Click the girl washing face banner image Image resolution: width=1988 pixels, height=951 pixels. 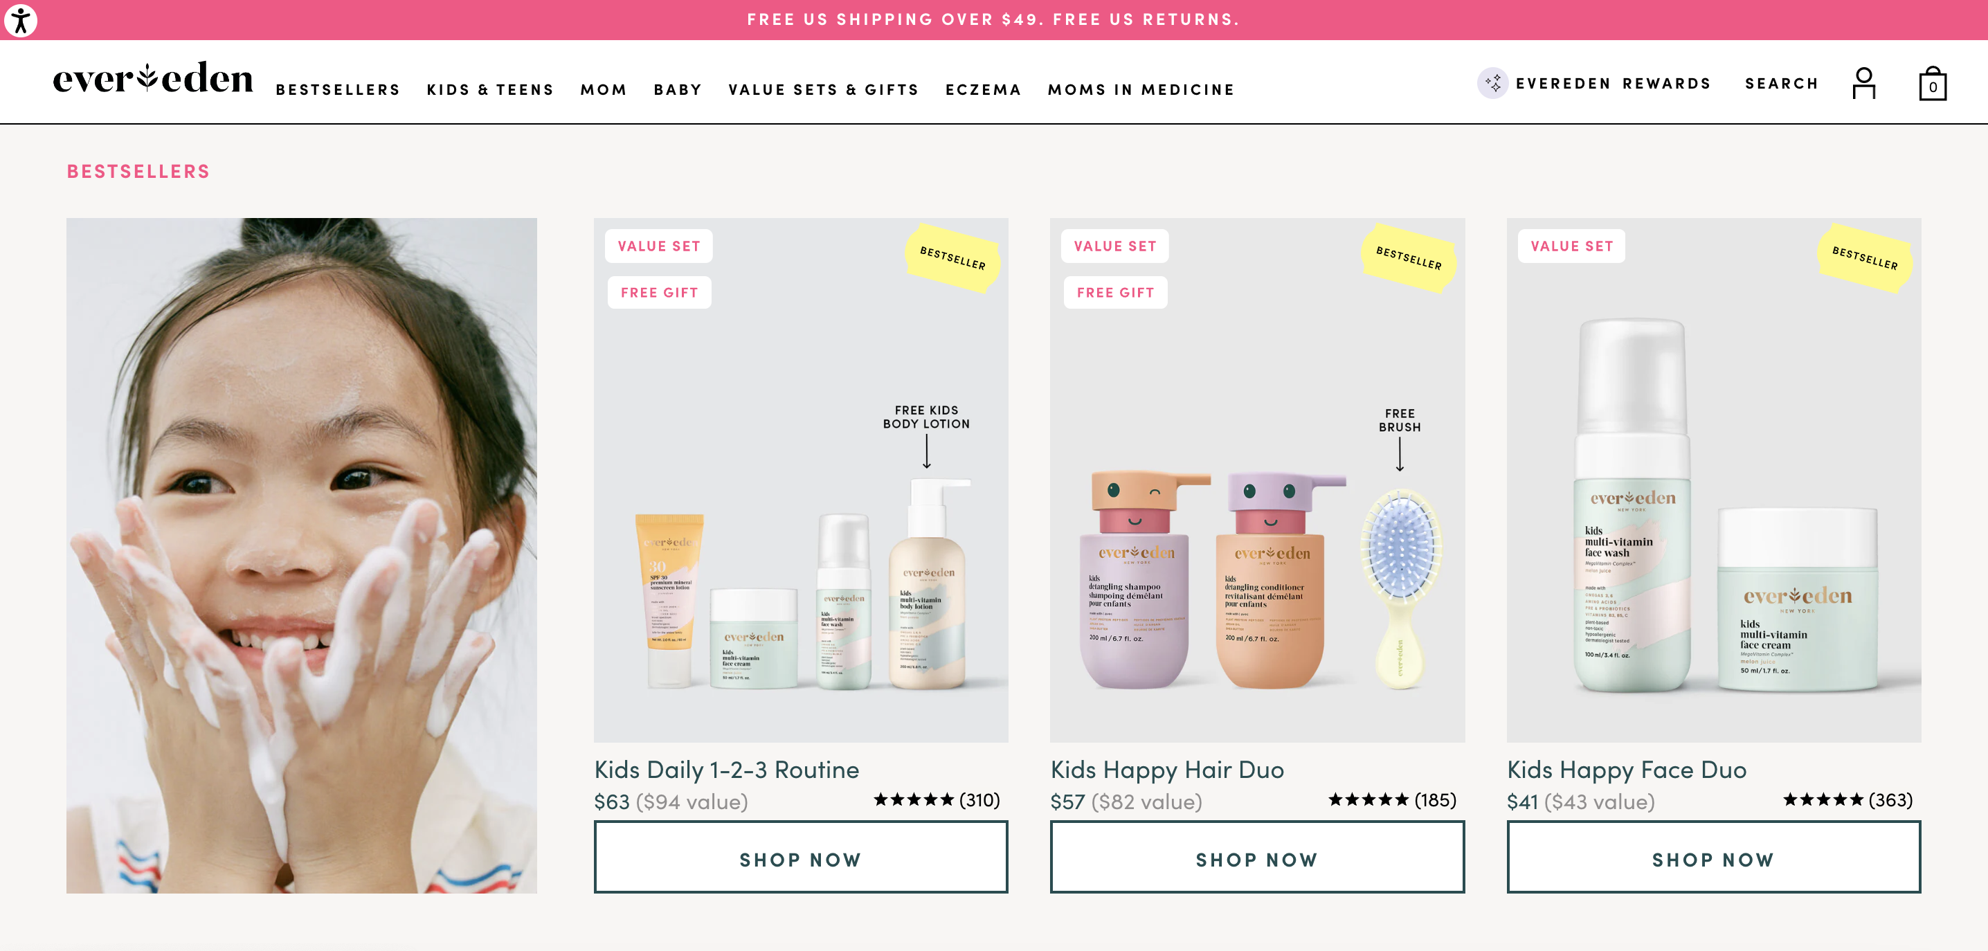302,556
